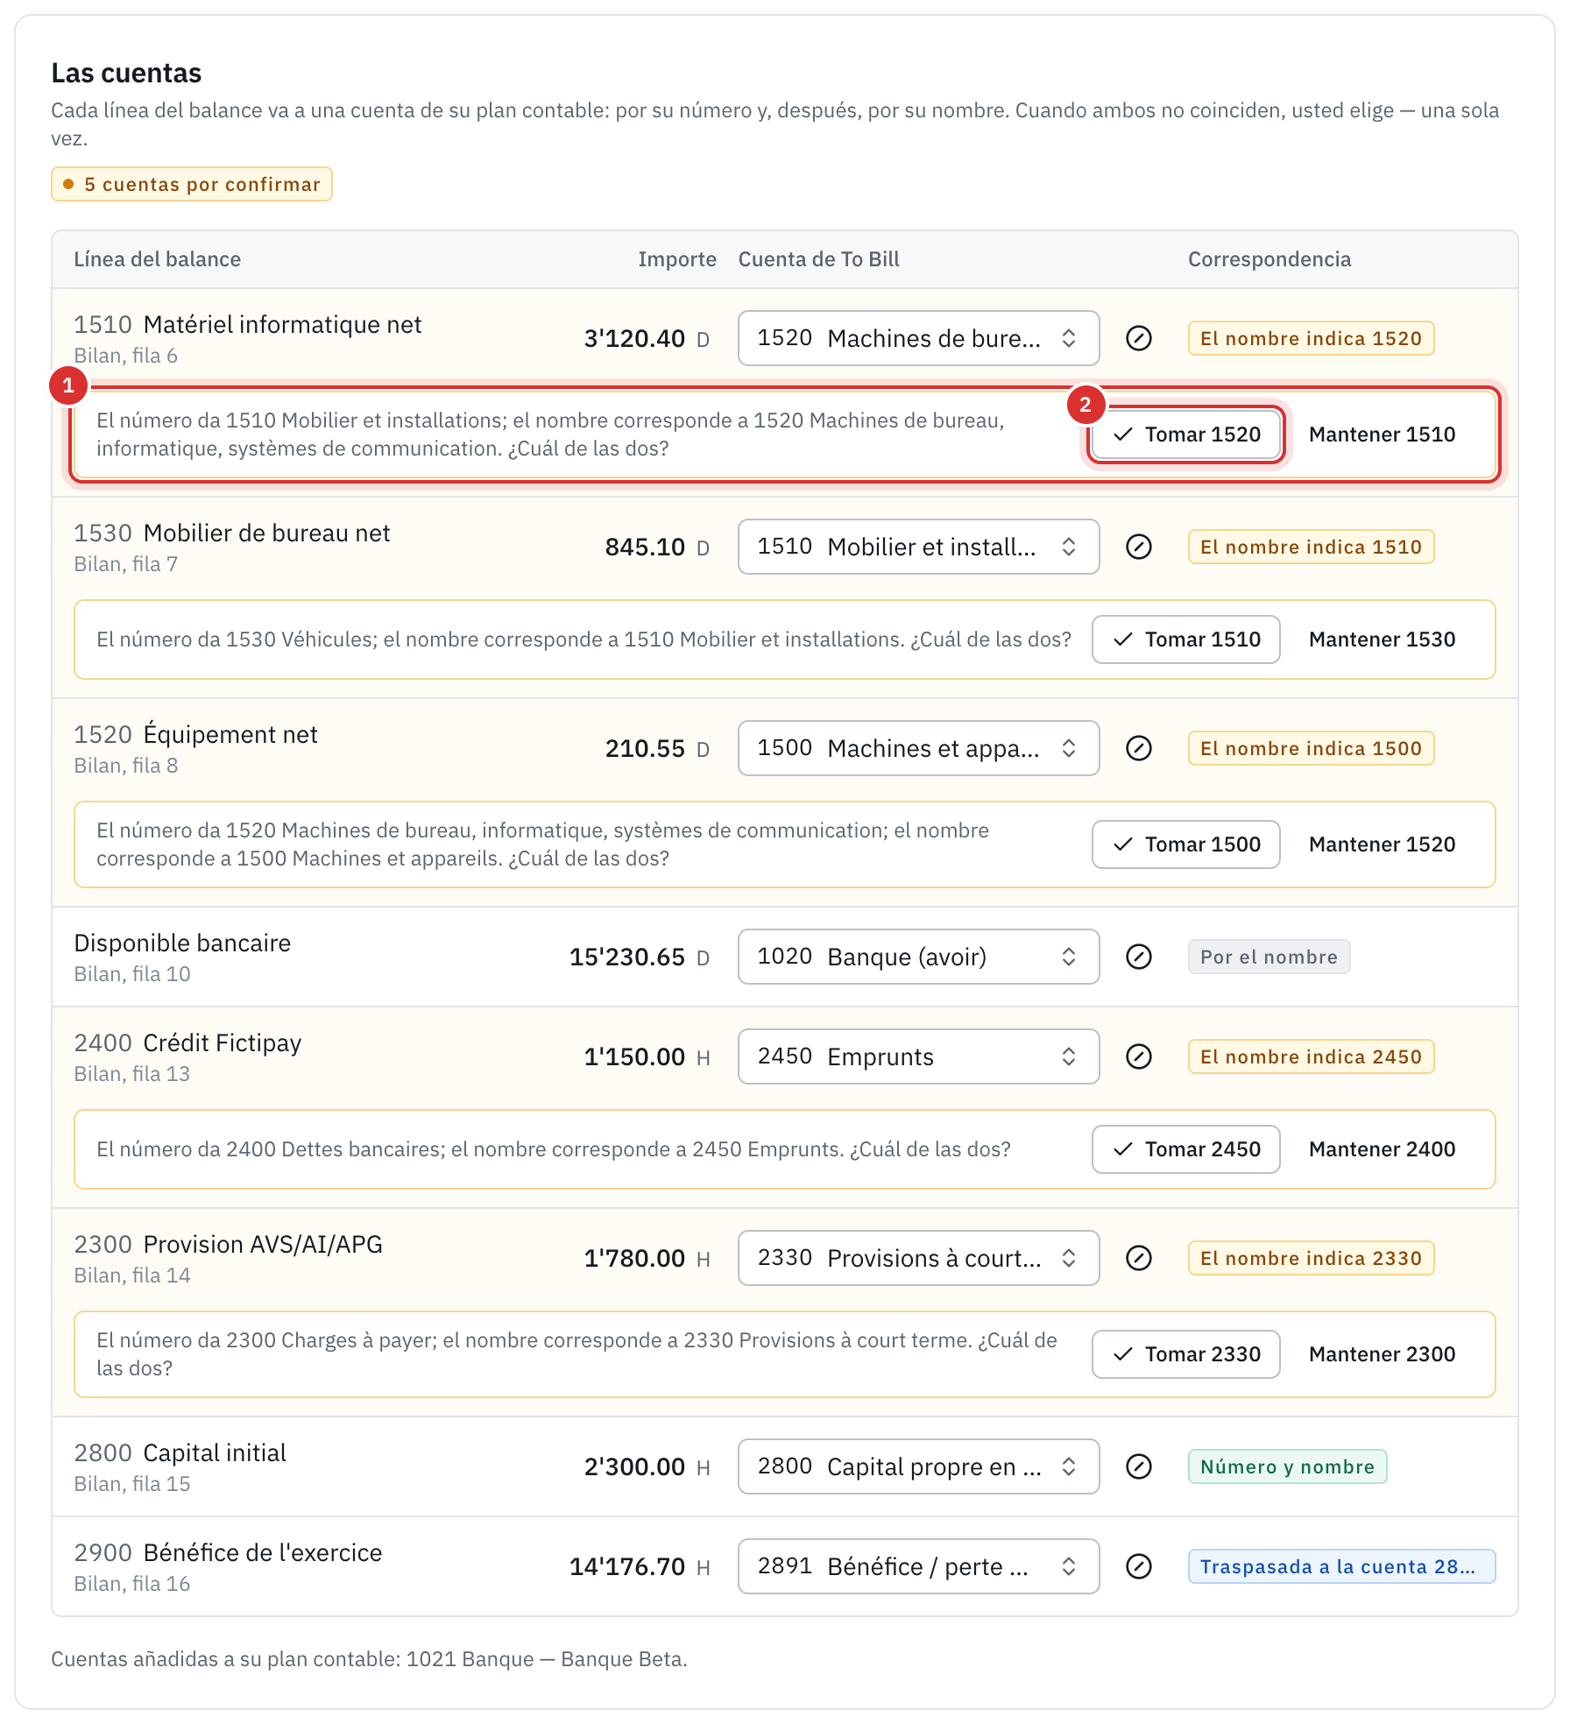Open the 1500 Machines et appa account dropdown

tap(918, 748)
